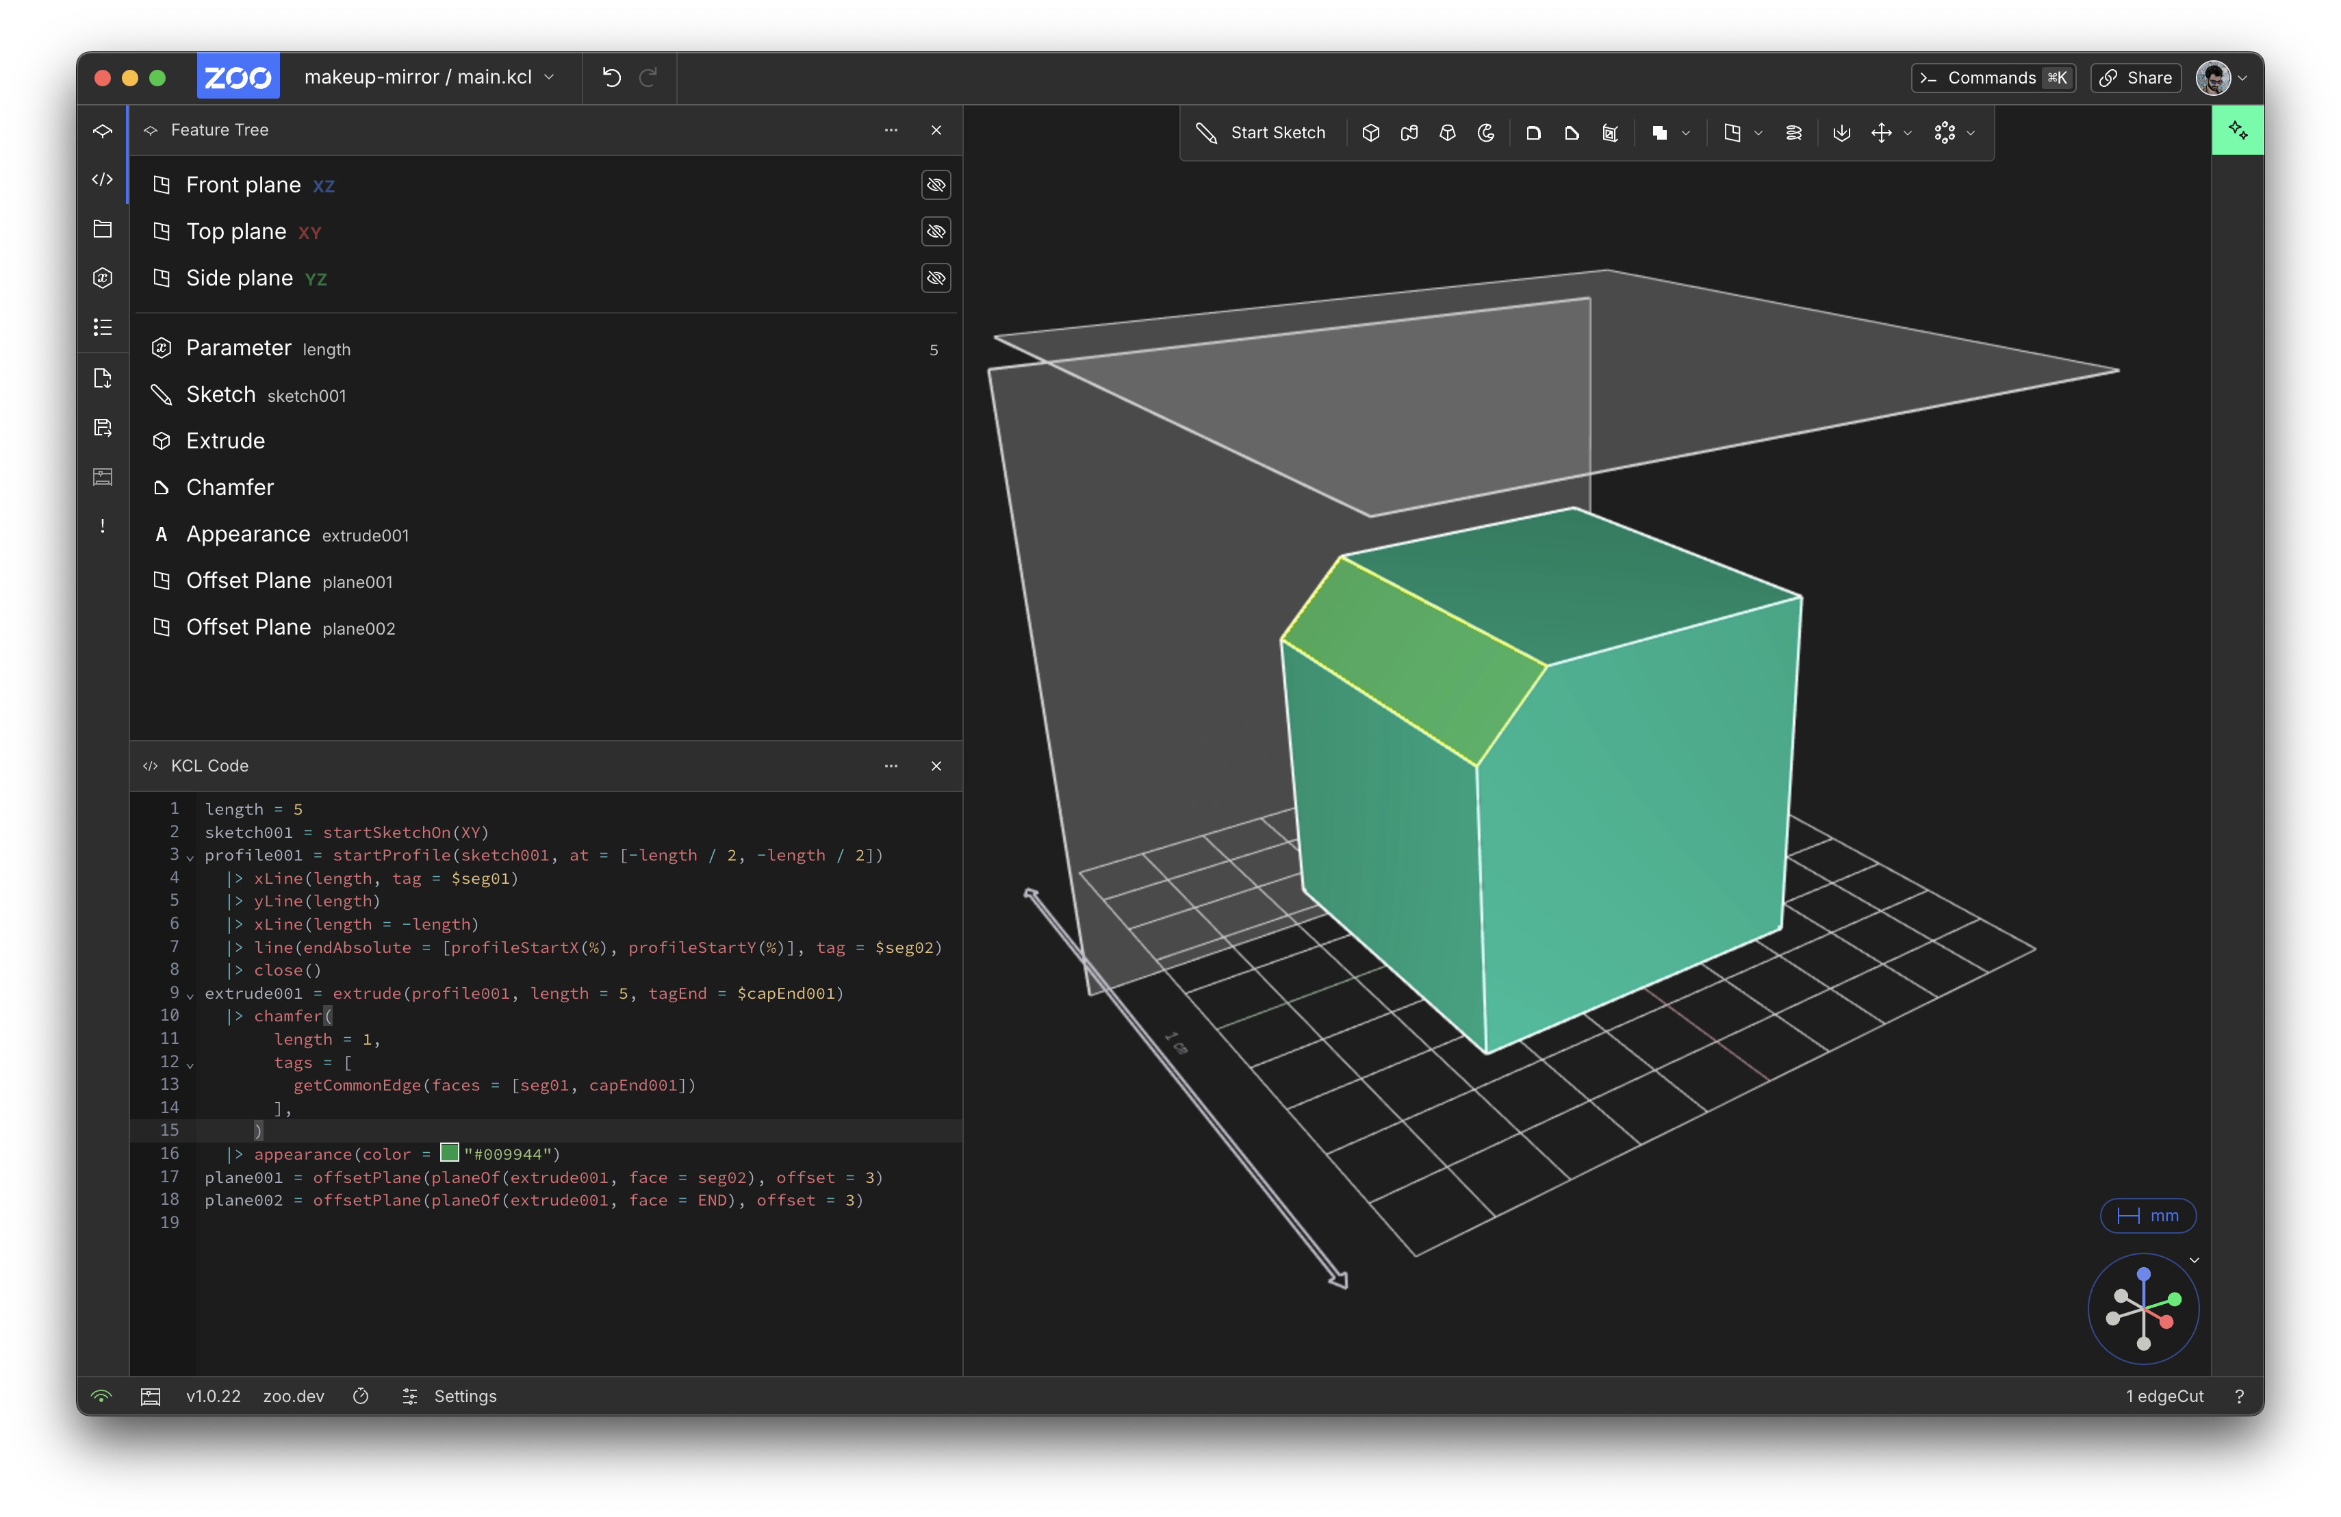Select the Extrude tool in the toolbar
2341x1517 pixels.
pos(1370,133)
